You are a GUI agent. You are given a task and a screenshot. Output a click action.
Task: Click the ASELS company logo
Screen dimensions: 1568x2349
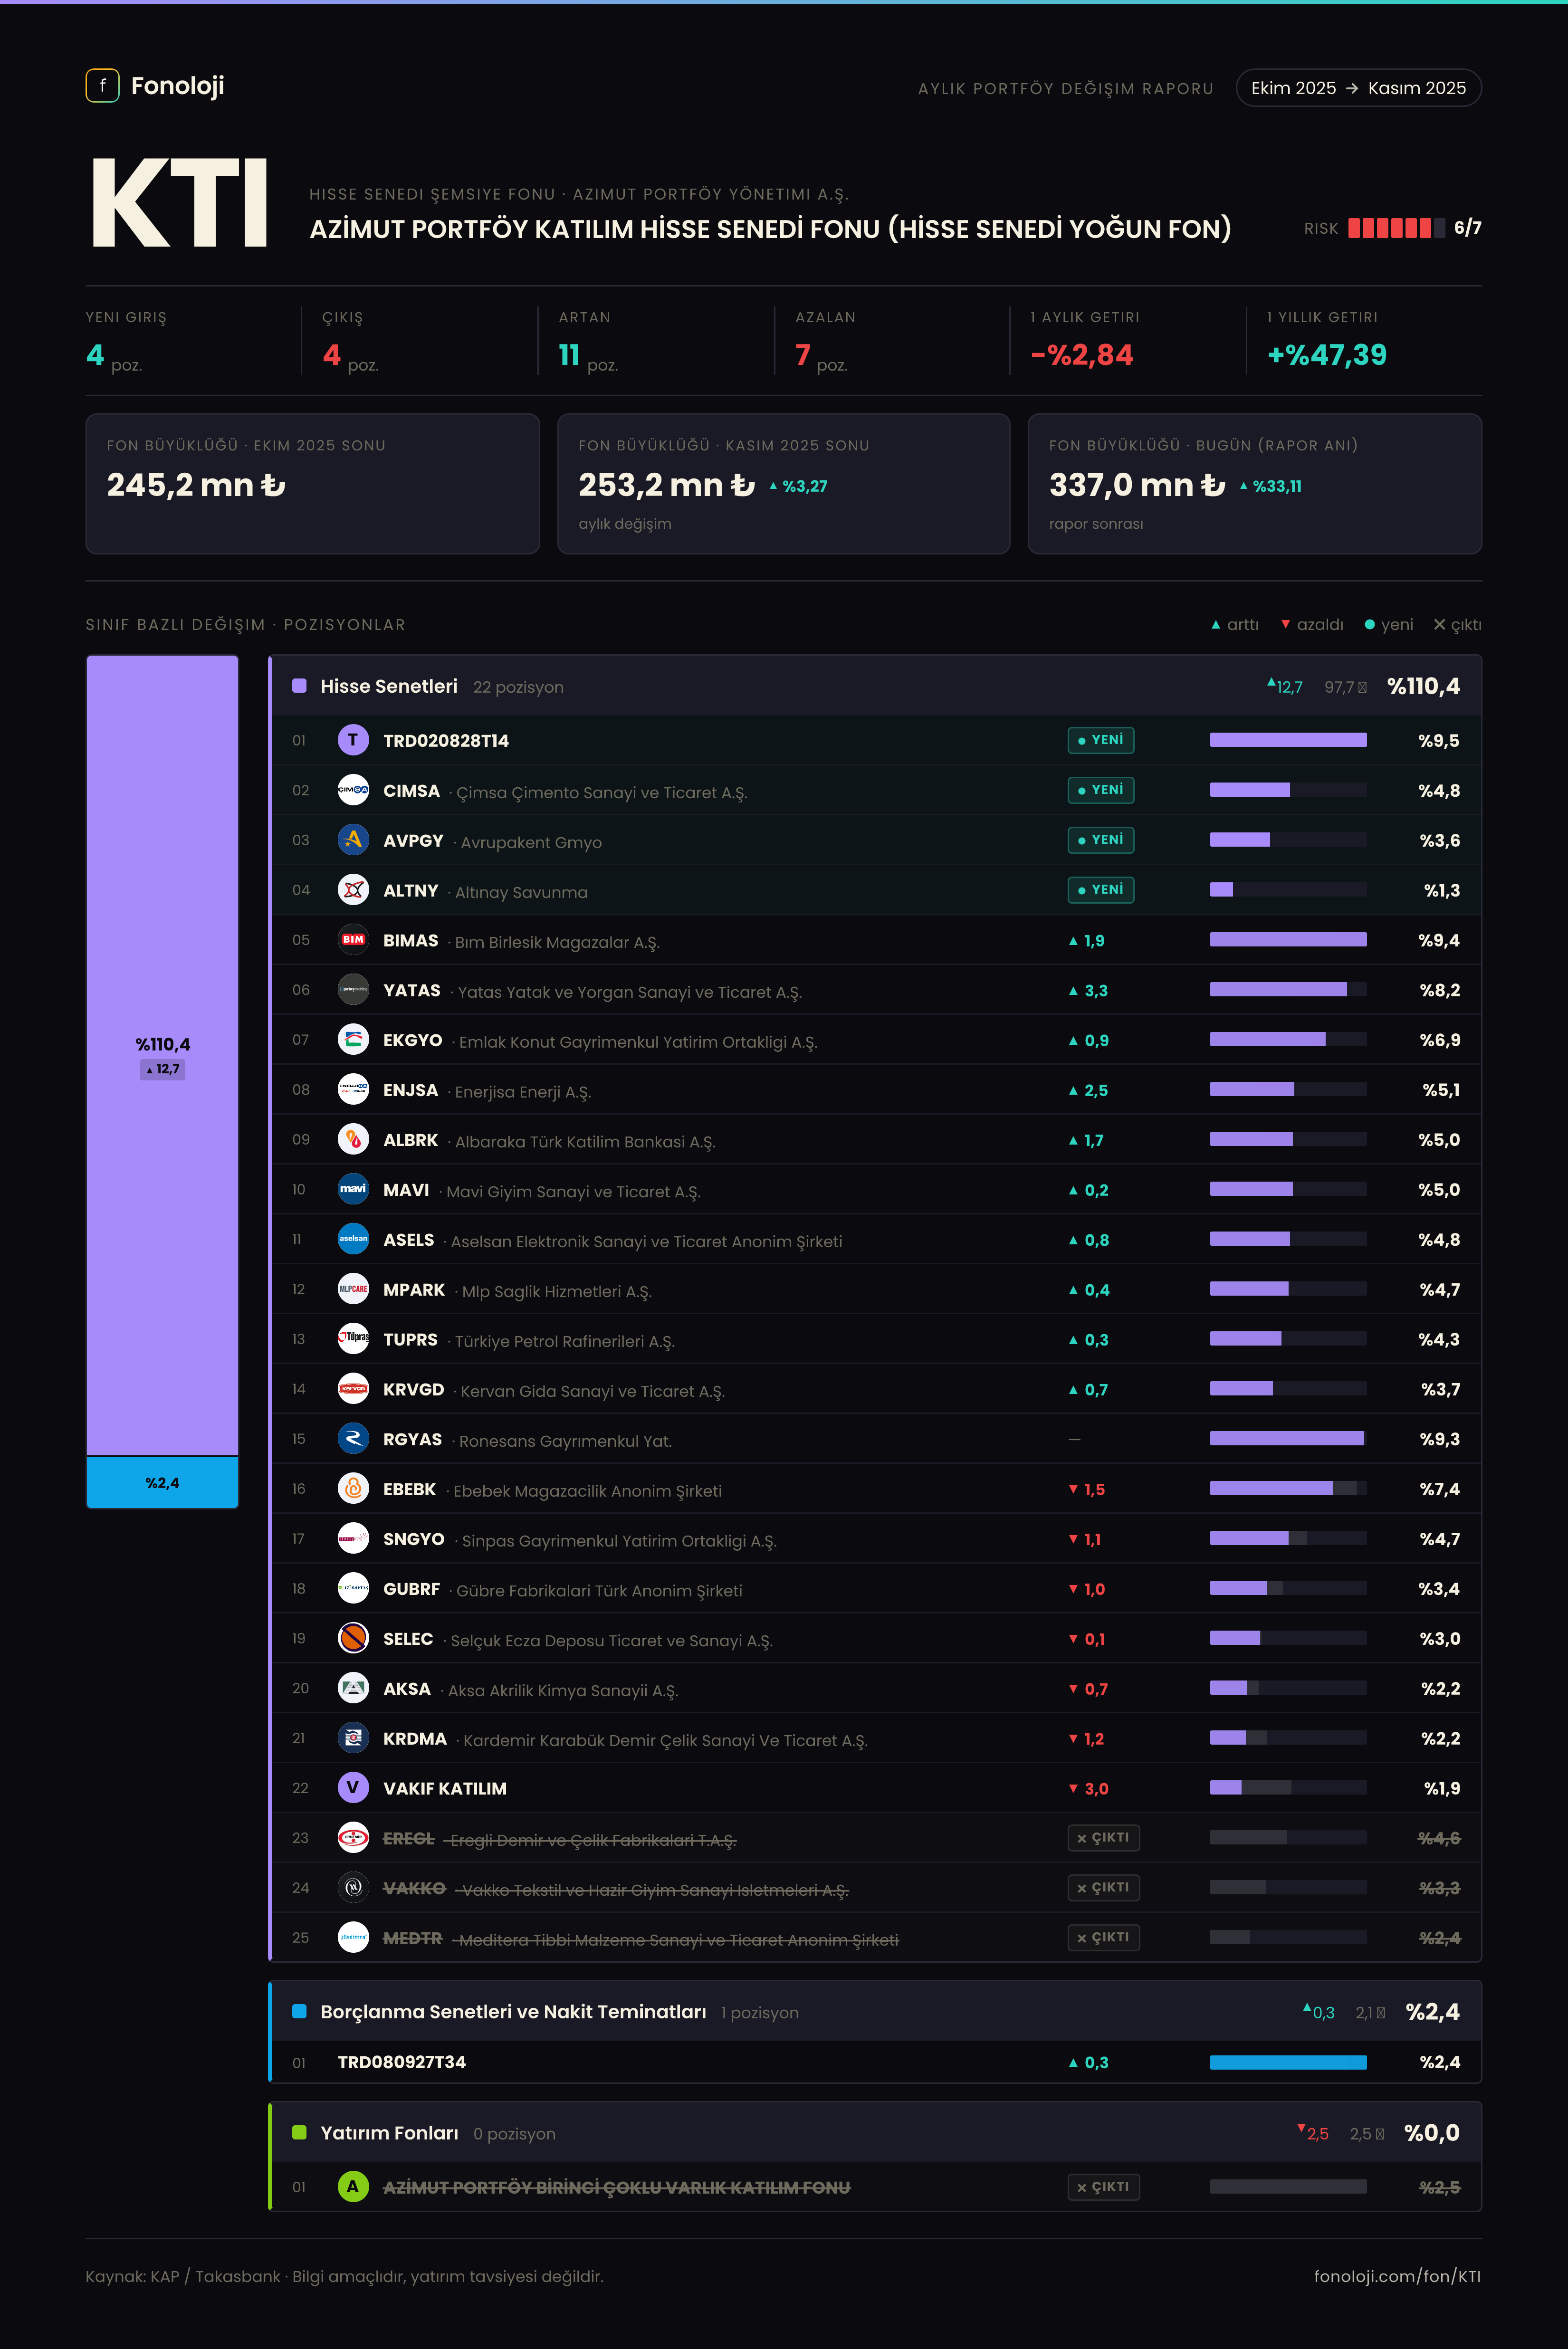click(x=353, y=1239)
